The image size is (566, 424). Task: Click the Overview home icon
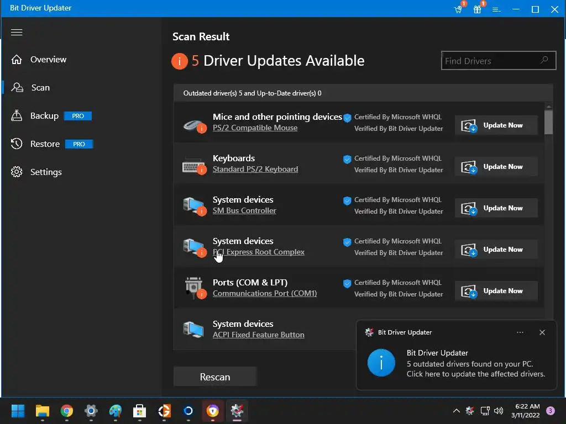[x=17, y=60]
